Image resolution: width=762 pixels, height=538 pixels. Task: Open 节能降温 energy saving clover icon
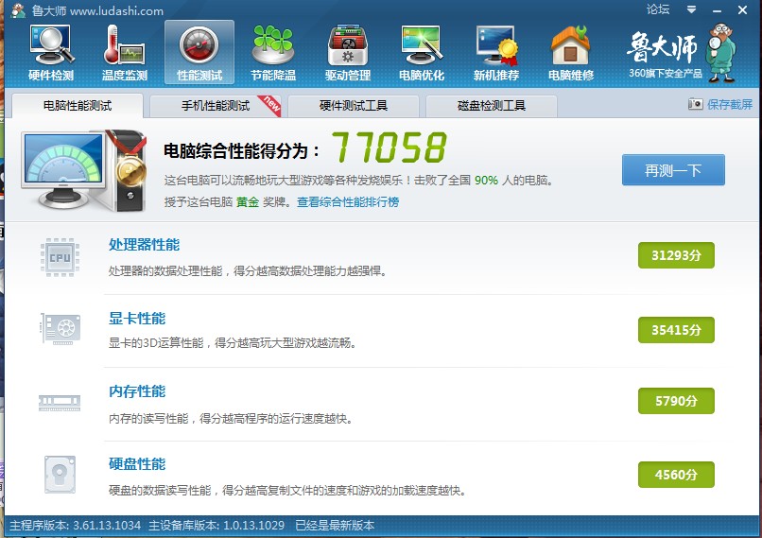click(x=273, y=53)
